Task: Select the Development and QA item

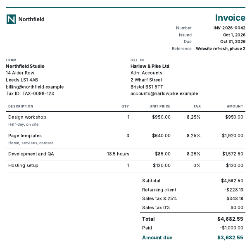Action: (x=31, y=154)
